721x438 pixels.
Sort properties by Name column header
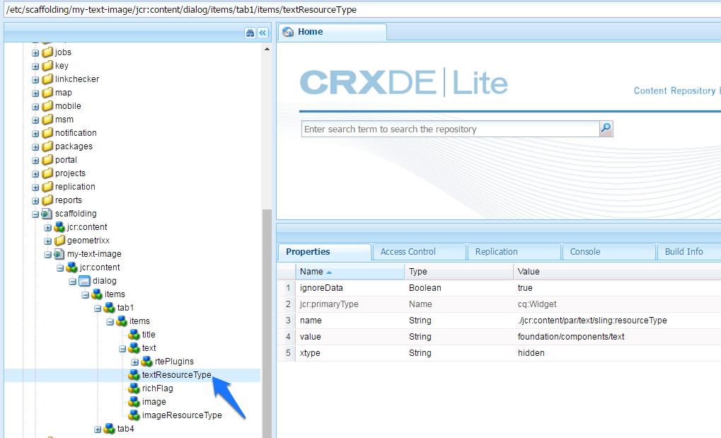(x=350, y=272)
